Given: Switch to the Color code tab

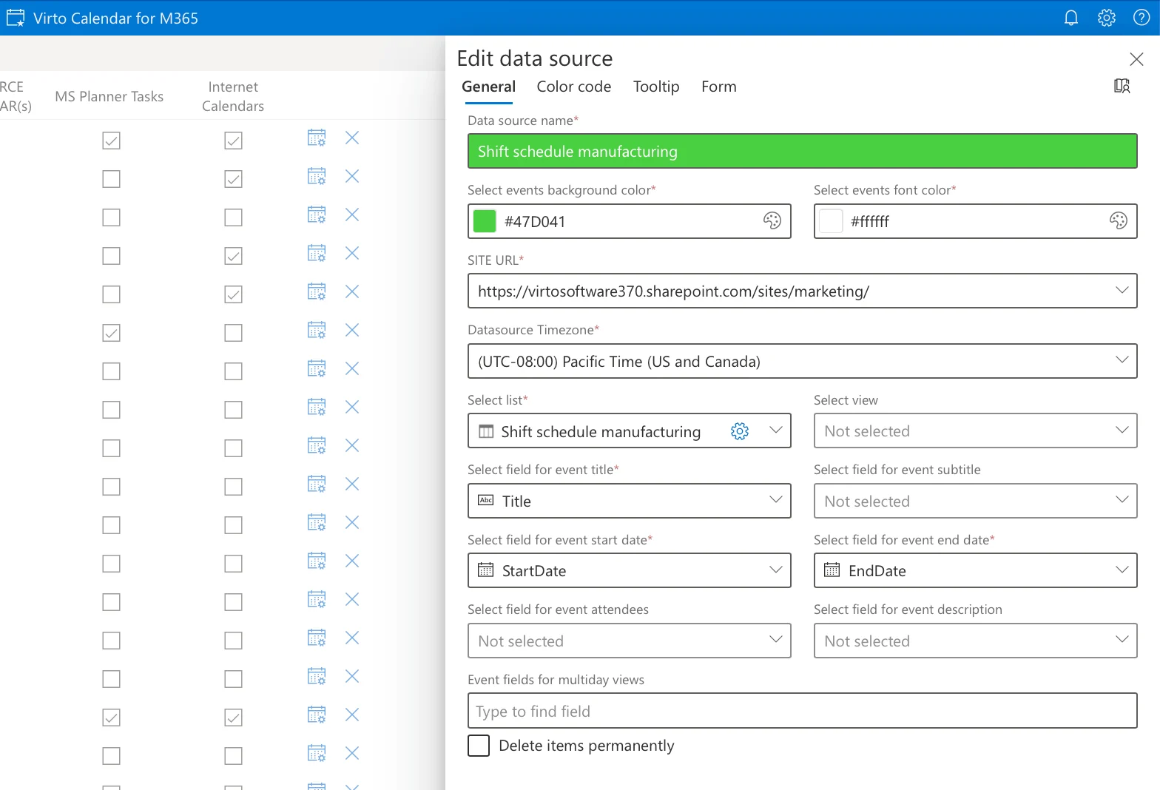Looking at the screenshot, I should [574, 87].
